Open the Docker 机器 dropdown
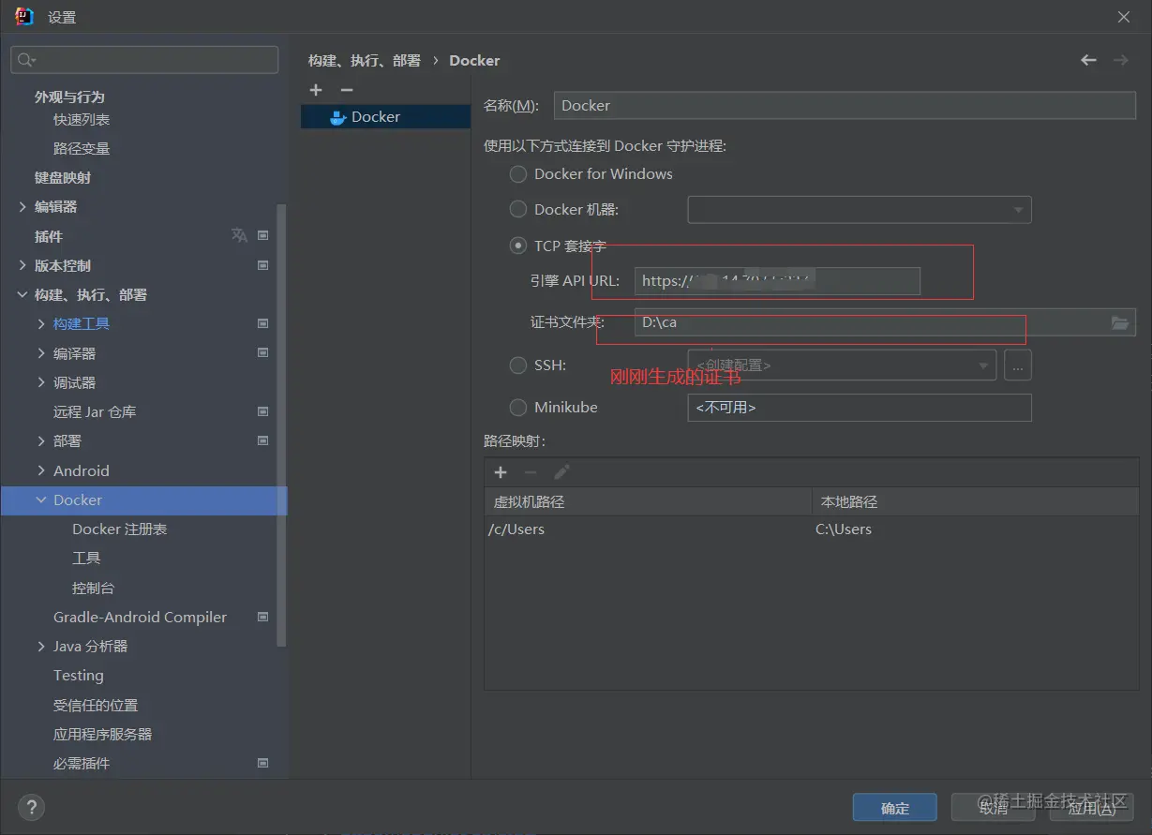 (x=860, y=210)
